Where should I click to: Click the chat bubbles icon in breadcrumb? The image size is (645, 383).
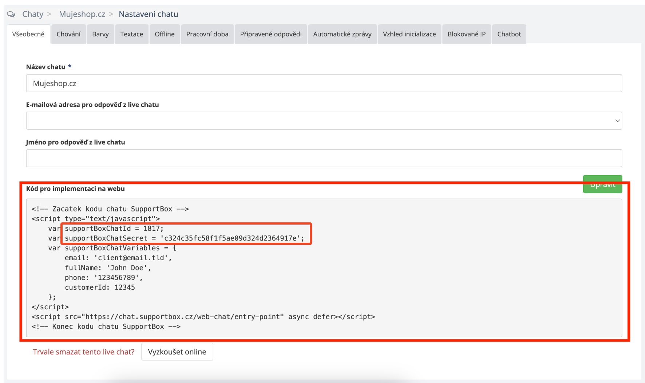click(11, 14)
